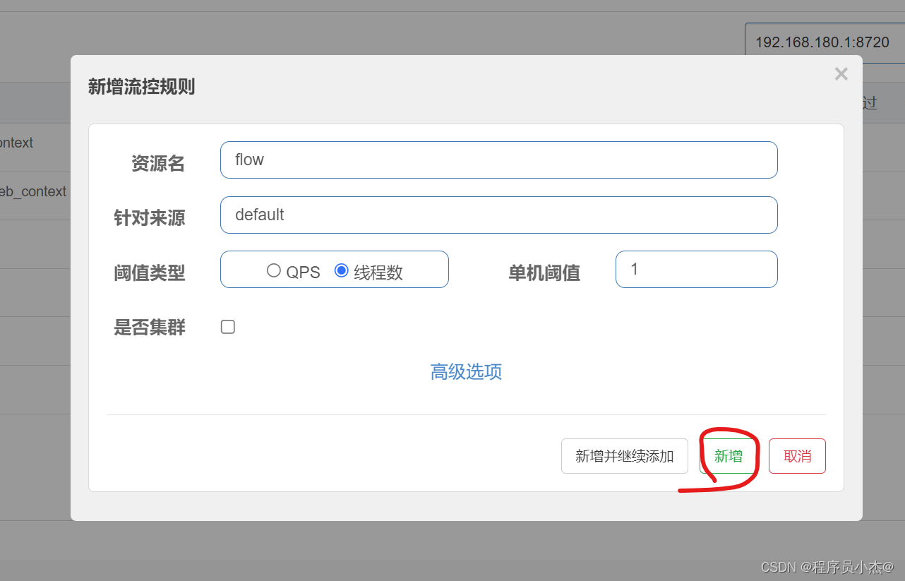The image size is (905, 581).
Task: Click the 新增并继续添加 button
Action: 625,456
